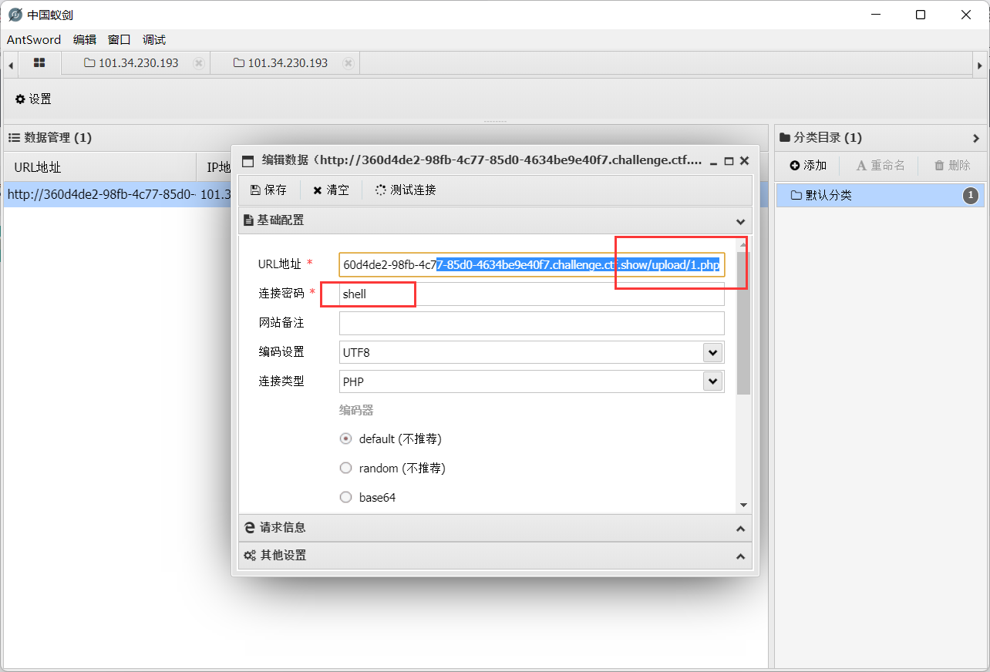Click the URL地址 column header

tap(100, 167)
